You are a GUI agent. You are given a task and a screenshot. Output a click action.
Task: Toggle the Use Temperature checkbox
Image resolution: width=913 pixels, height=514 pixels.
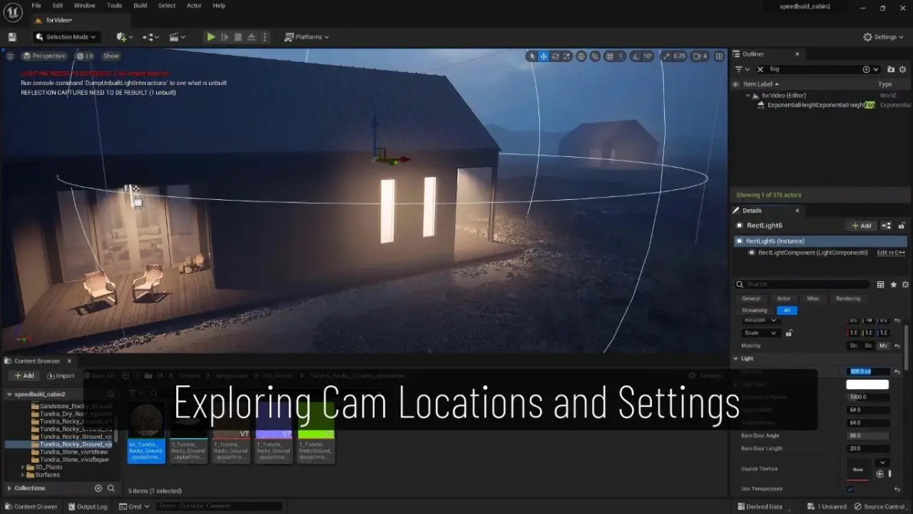tap(850, 489)
